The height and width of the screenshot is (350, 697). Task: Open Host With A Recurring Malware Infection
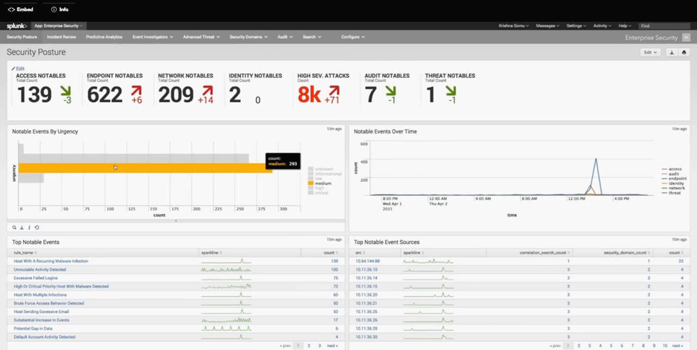[x=51, y=261]
